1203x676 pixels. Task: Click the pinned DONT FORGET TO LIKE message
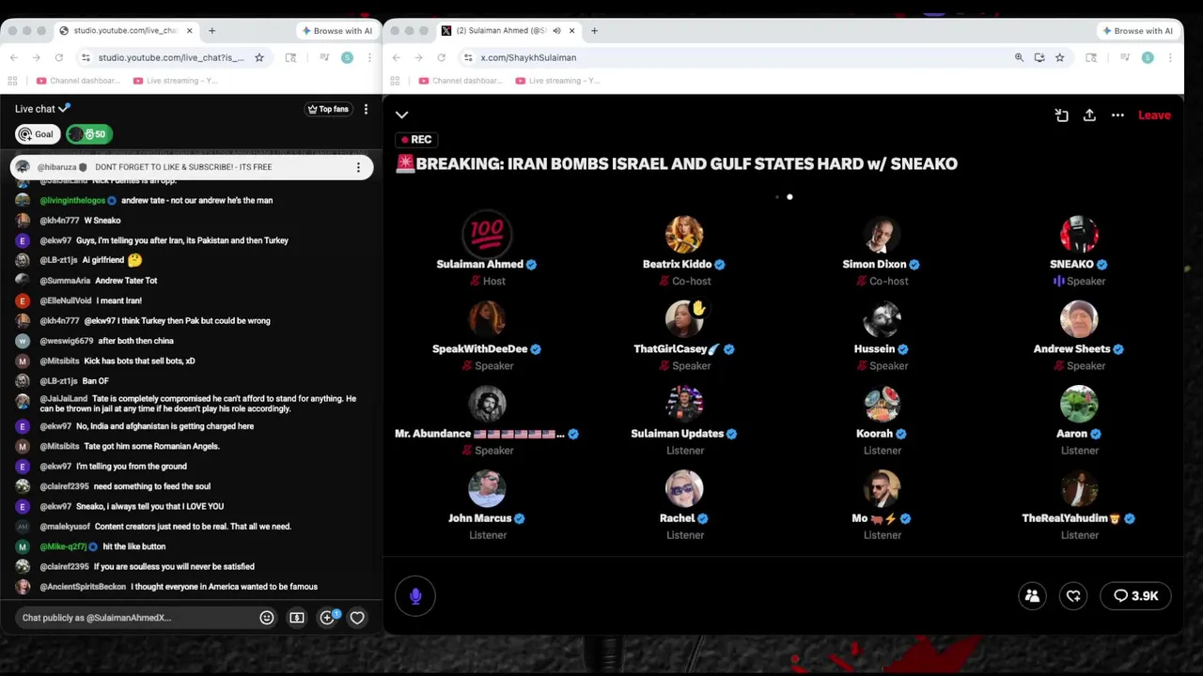tap(192, 167)
